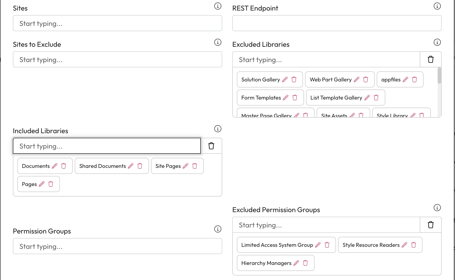The image size is (455, 280).
Task: Click the info icon next to Sites
Action: click(218, 6)
